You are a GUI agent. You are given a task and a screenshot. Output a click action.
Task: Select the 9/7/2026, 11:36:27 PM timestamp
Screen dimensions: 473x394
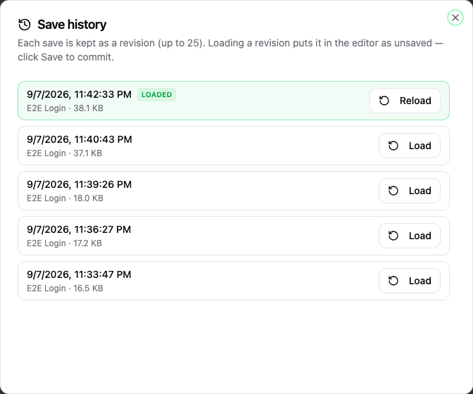[79, 229]
